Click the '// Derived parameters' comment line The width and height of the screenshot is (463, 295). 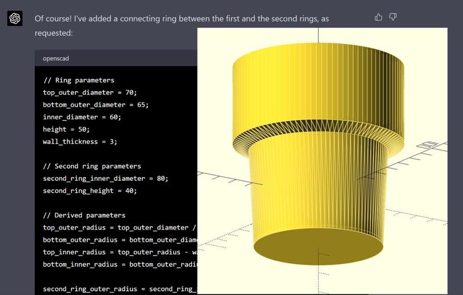coord(84,216)
